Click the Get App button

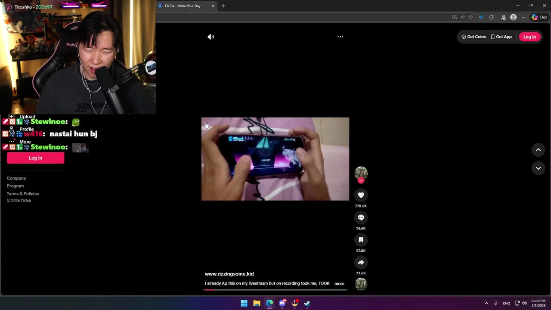click(x=501, y=37)
